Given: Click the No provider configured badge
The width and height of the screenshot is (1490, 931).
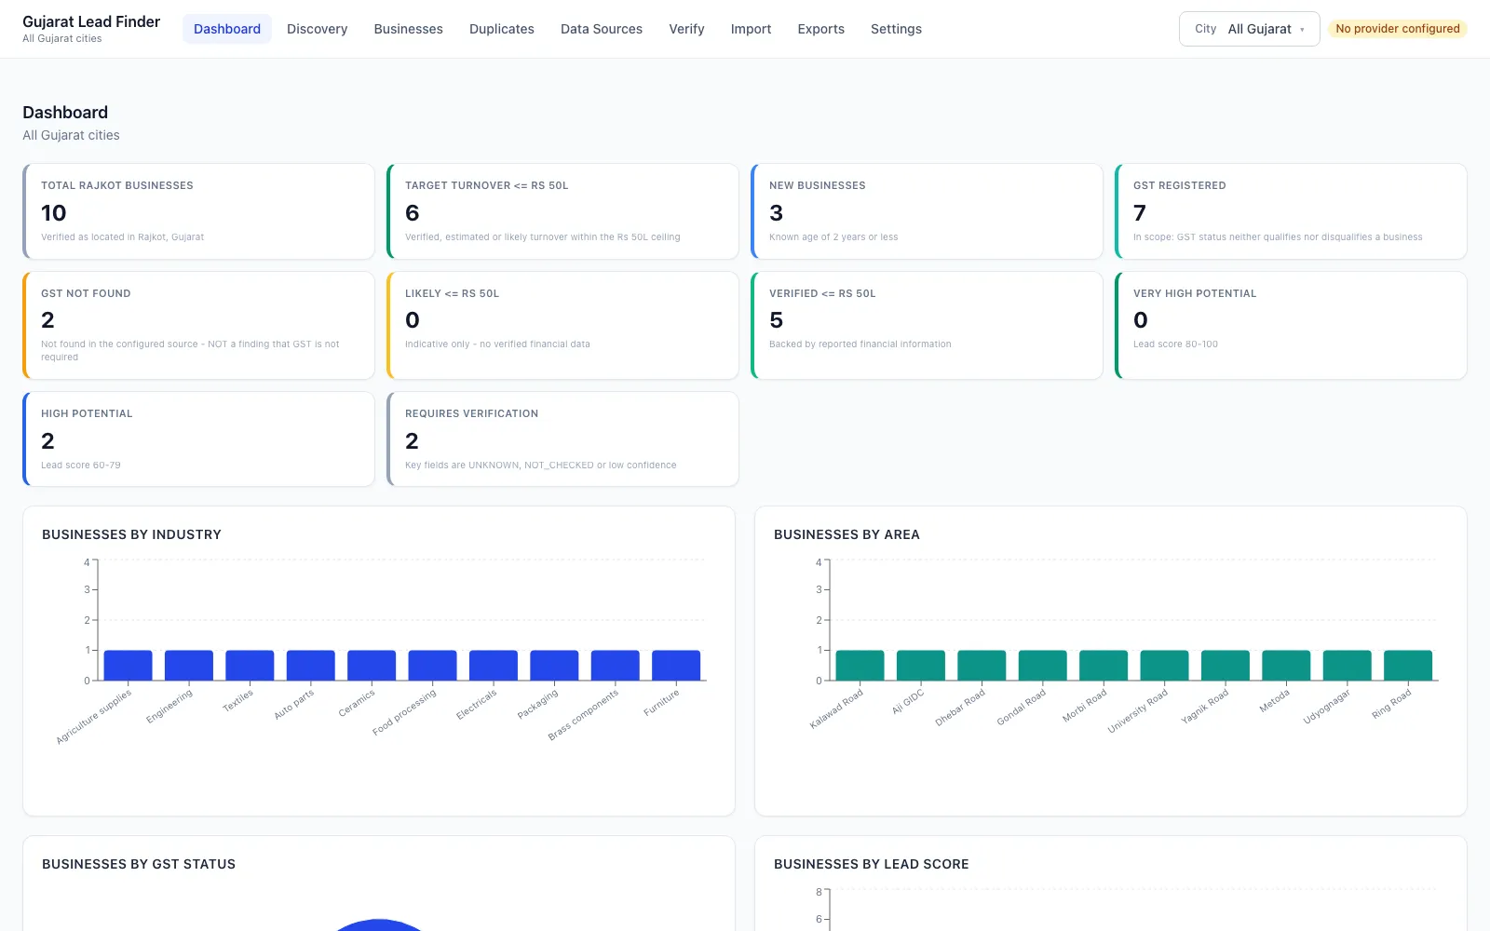Looking at the screenshot, I should point(1397,29).
